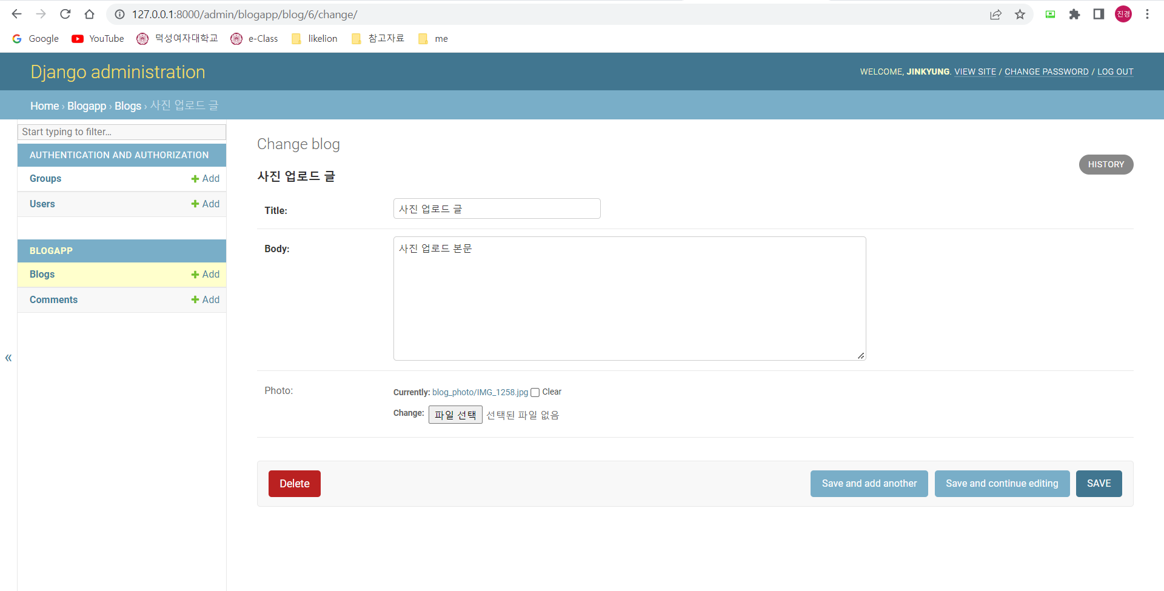Open the 덕성여자대학교 bookmark
This screenshot has width=1164, height=591.
(177, 39)
